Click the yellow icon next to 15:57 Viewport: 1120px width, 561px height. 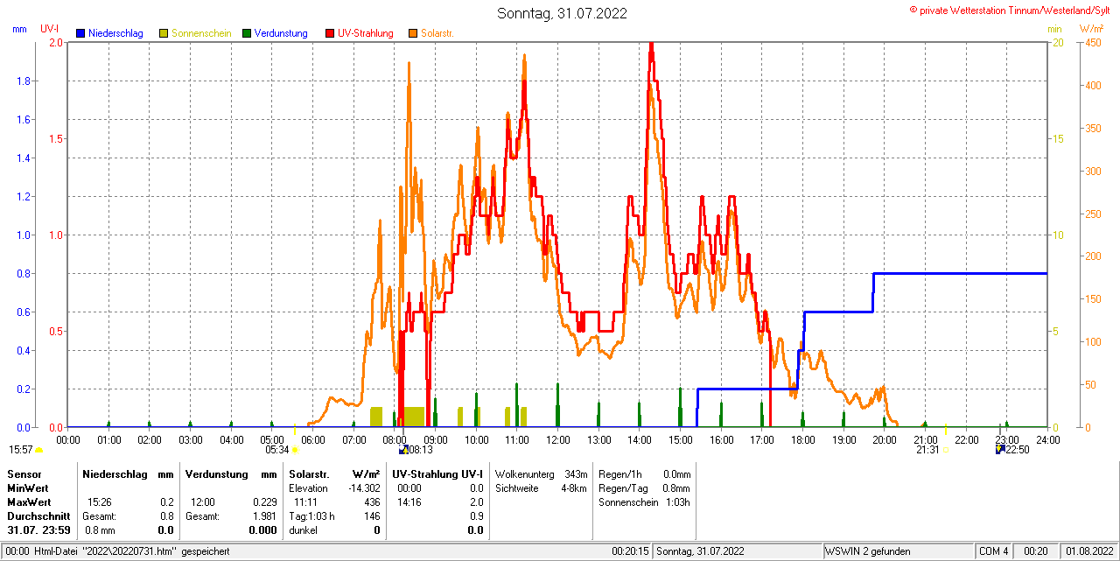tap(39, 450)
